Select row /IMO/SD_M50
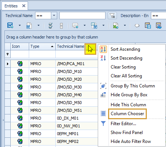166x147 pixels. [x=69, y=103]
